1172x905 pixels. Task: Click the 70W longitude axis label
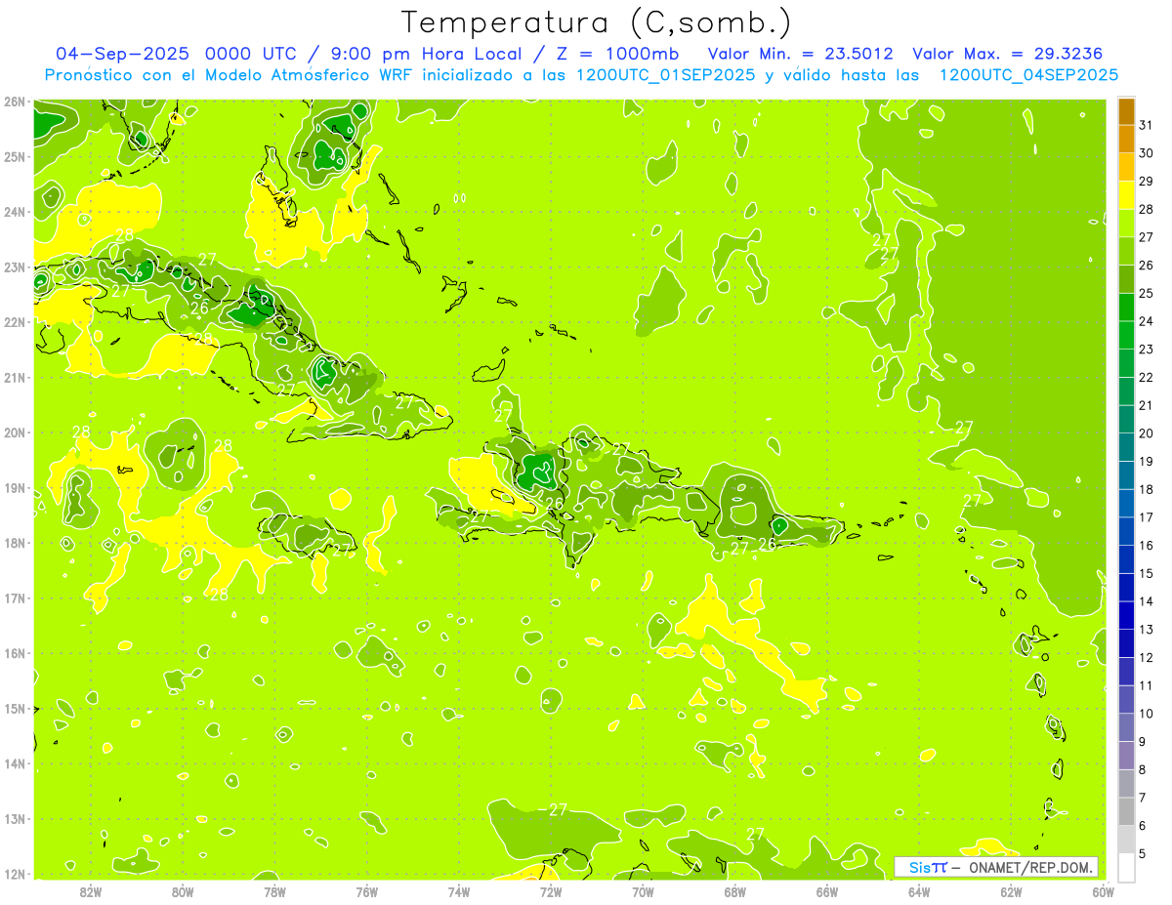[643, 891]
